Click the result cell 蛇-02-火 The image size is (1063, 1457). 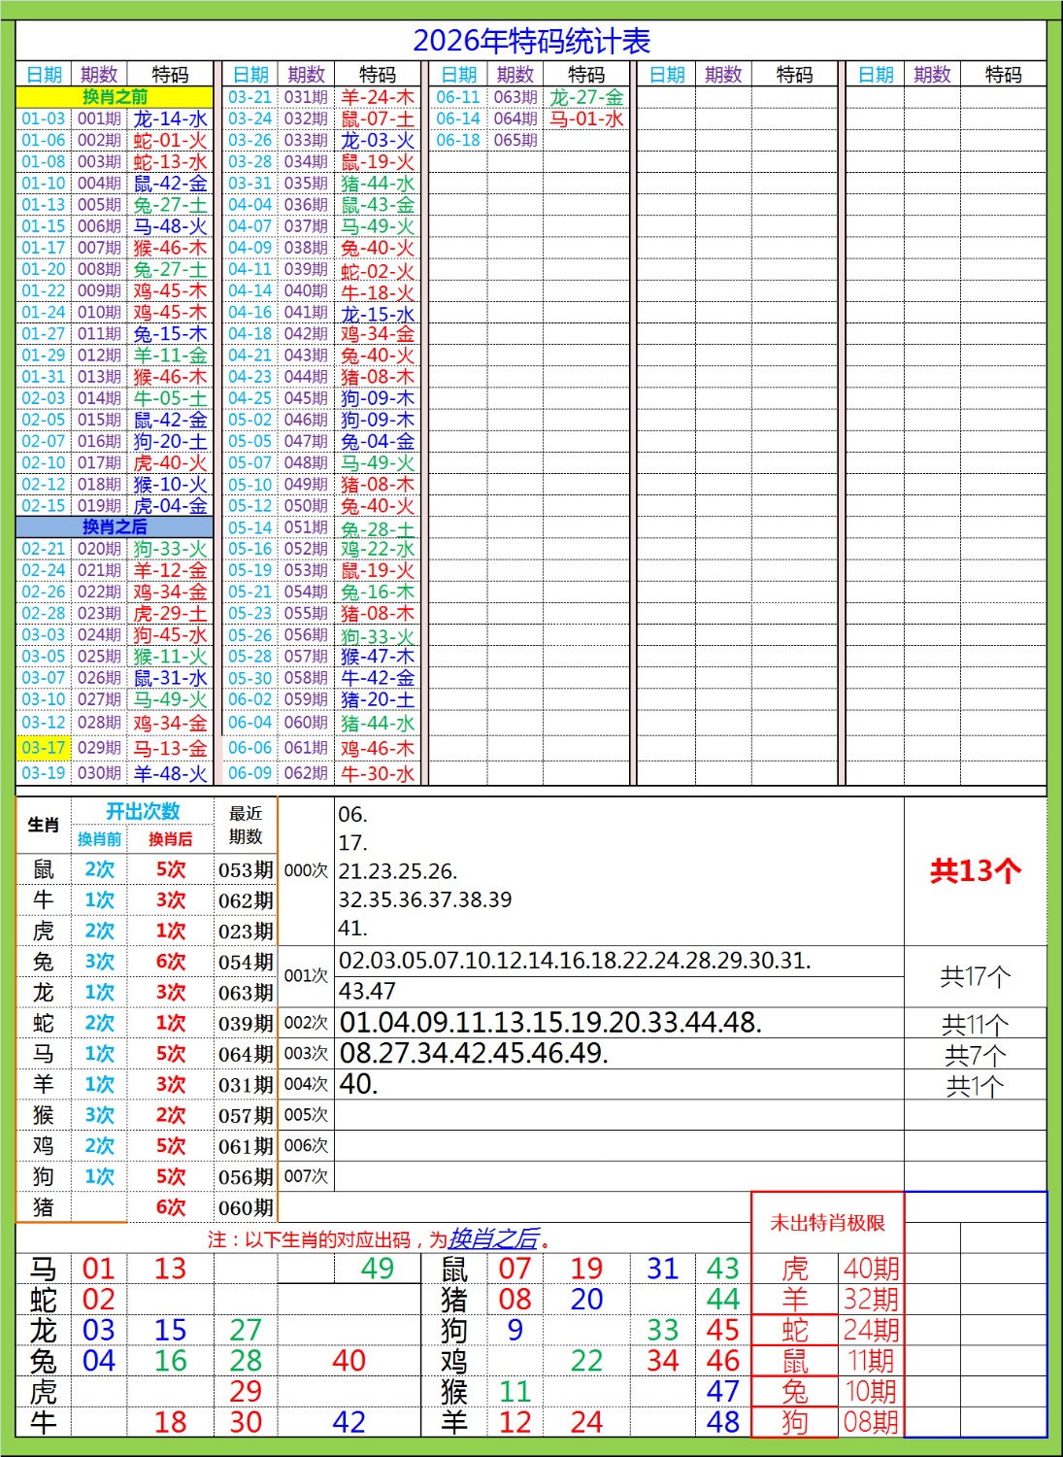[378, 271]
